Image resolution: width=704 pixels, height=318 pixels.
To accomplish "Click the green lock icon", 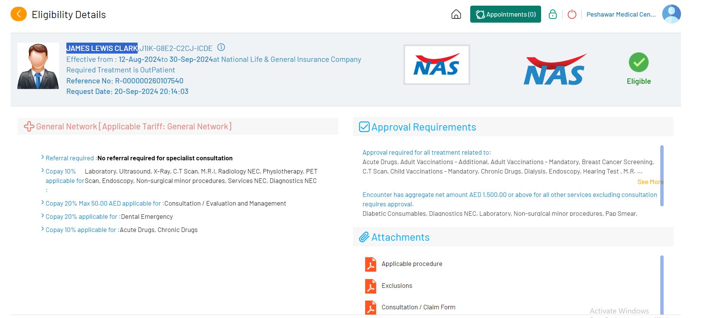I will pyautogui.click(x=552, y=14).
